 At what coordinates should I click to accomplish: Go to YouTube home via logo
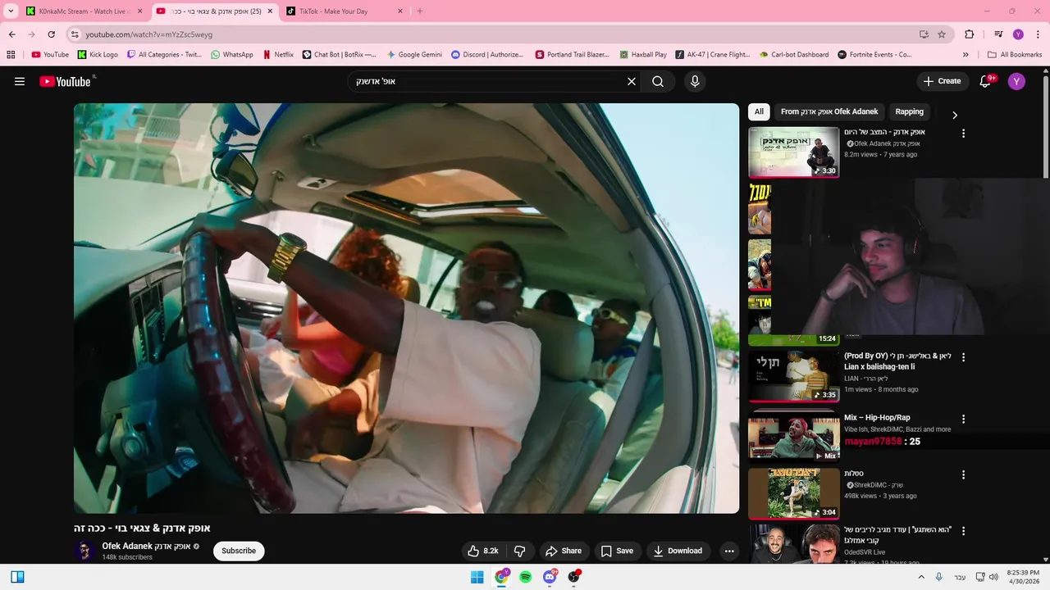point(66,81)
